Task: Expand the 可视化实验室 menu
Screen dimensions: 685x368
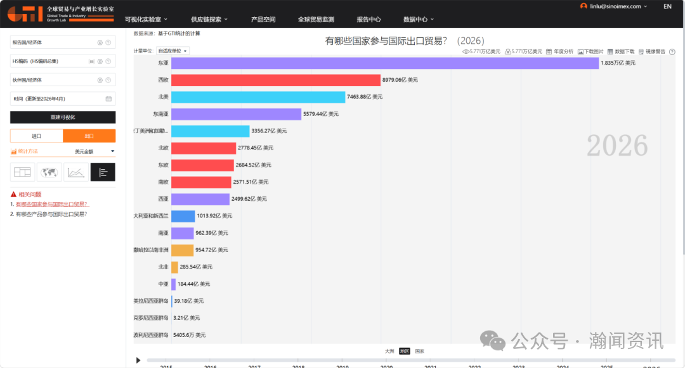Action: tap(146, 19)
